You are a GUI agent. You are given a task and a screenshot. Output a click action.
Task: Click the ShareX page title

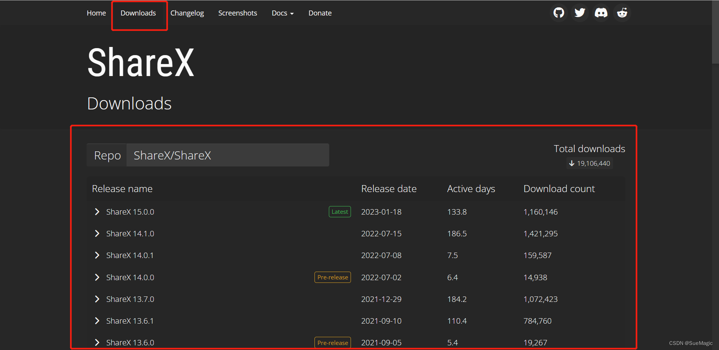[141, 62]
